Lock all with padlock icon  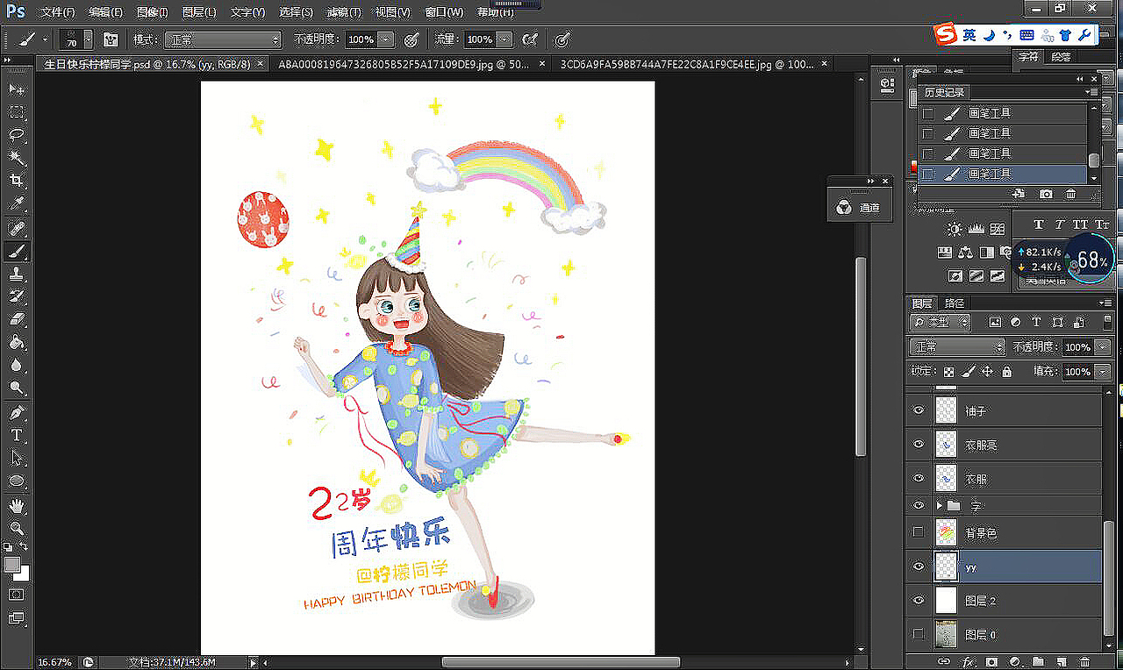[1006, 372]
